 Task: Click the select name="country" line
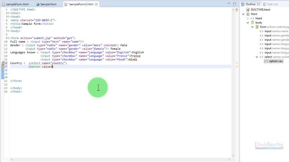point(39,63)
